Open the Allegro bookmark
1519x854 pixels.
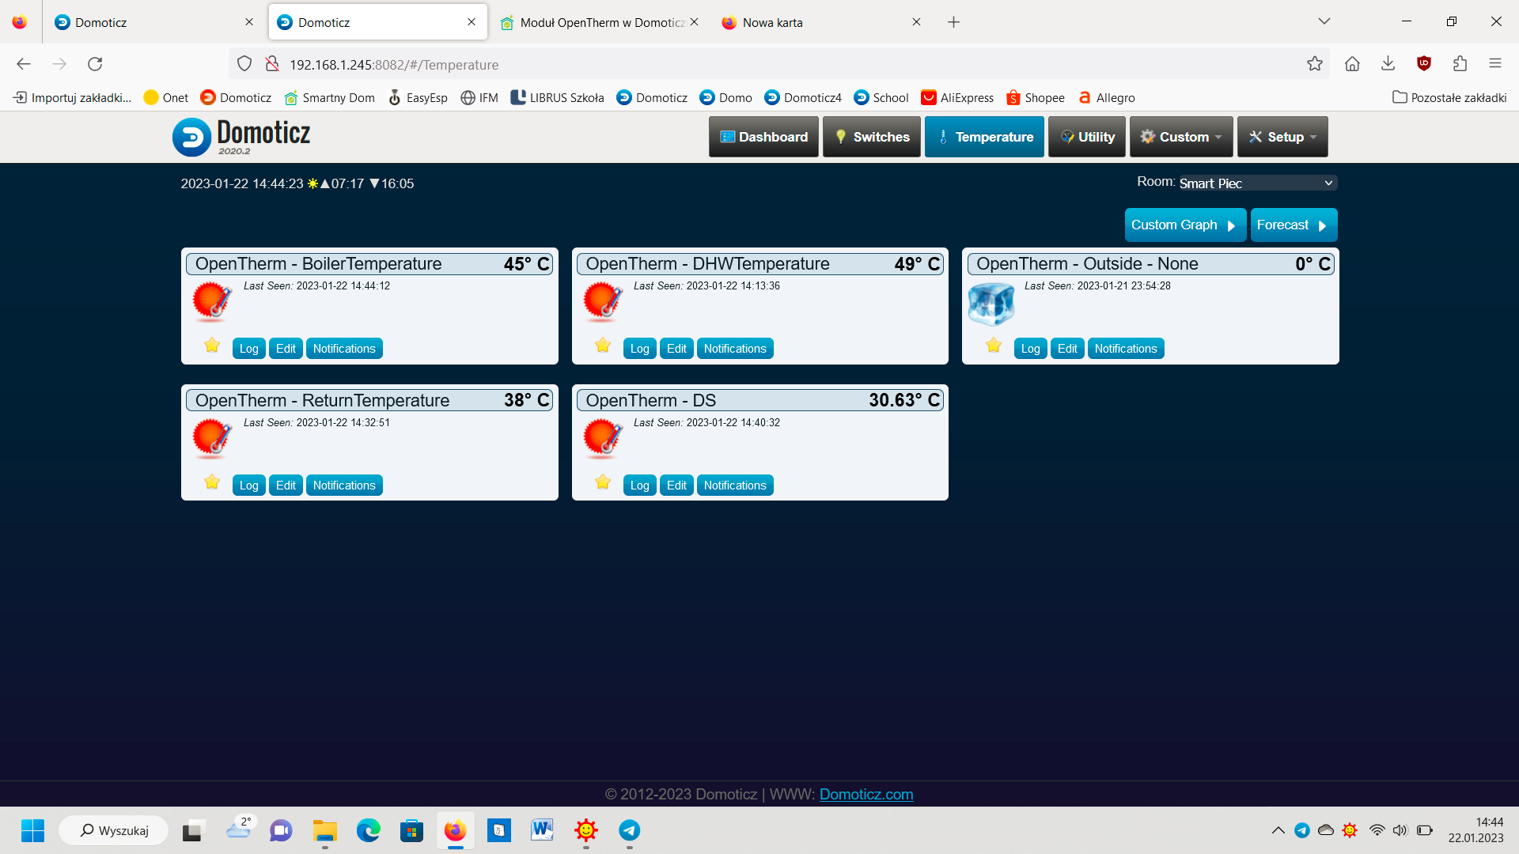pos(1106,98)
